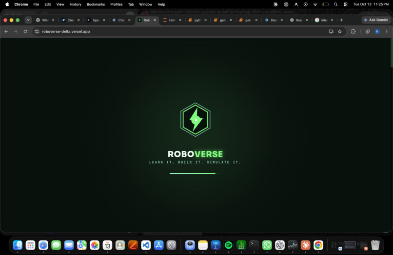Open a new tab with the plus button
Screen dimensions: 393x255
coord(342,20)
